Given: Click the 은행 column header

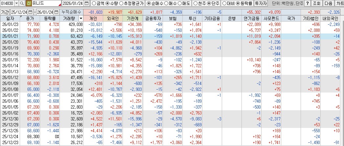Looking at the screenshot, I should click(232, 19).
